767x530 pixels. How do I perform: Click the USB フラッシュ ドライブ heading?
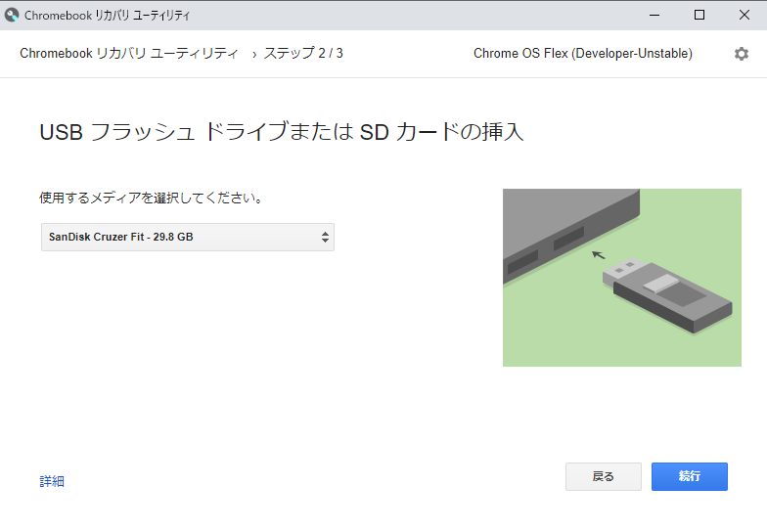(282, 131)
